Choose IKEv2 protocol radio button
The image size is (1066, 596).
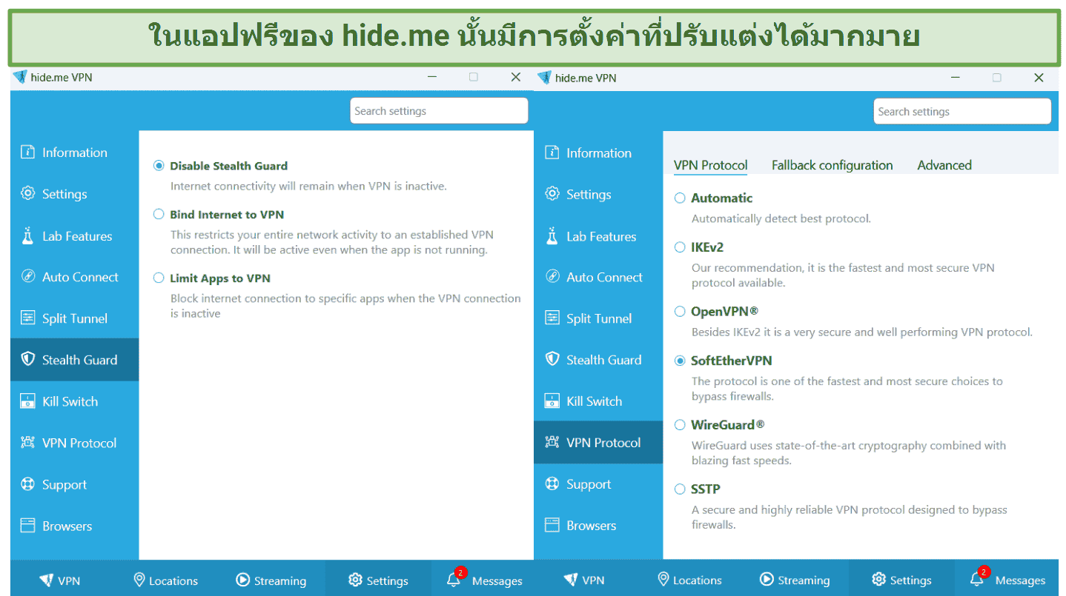[x=680, y=247]
